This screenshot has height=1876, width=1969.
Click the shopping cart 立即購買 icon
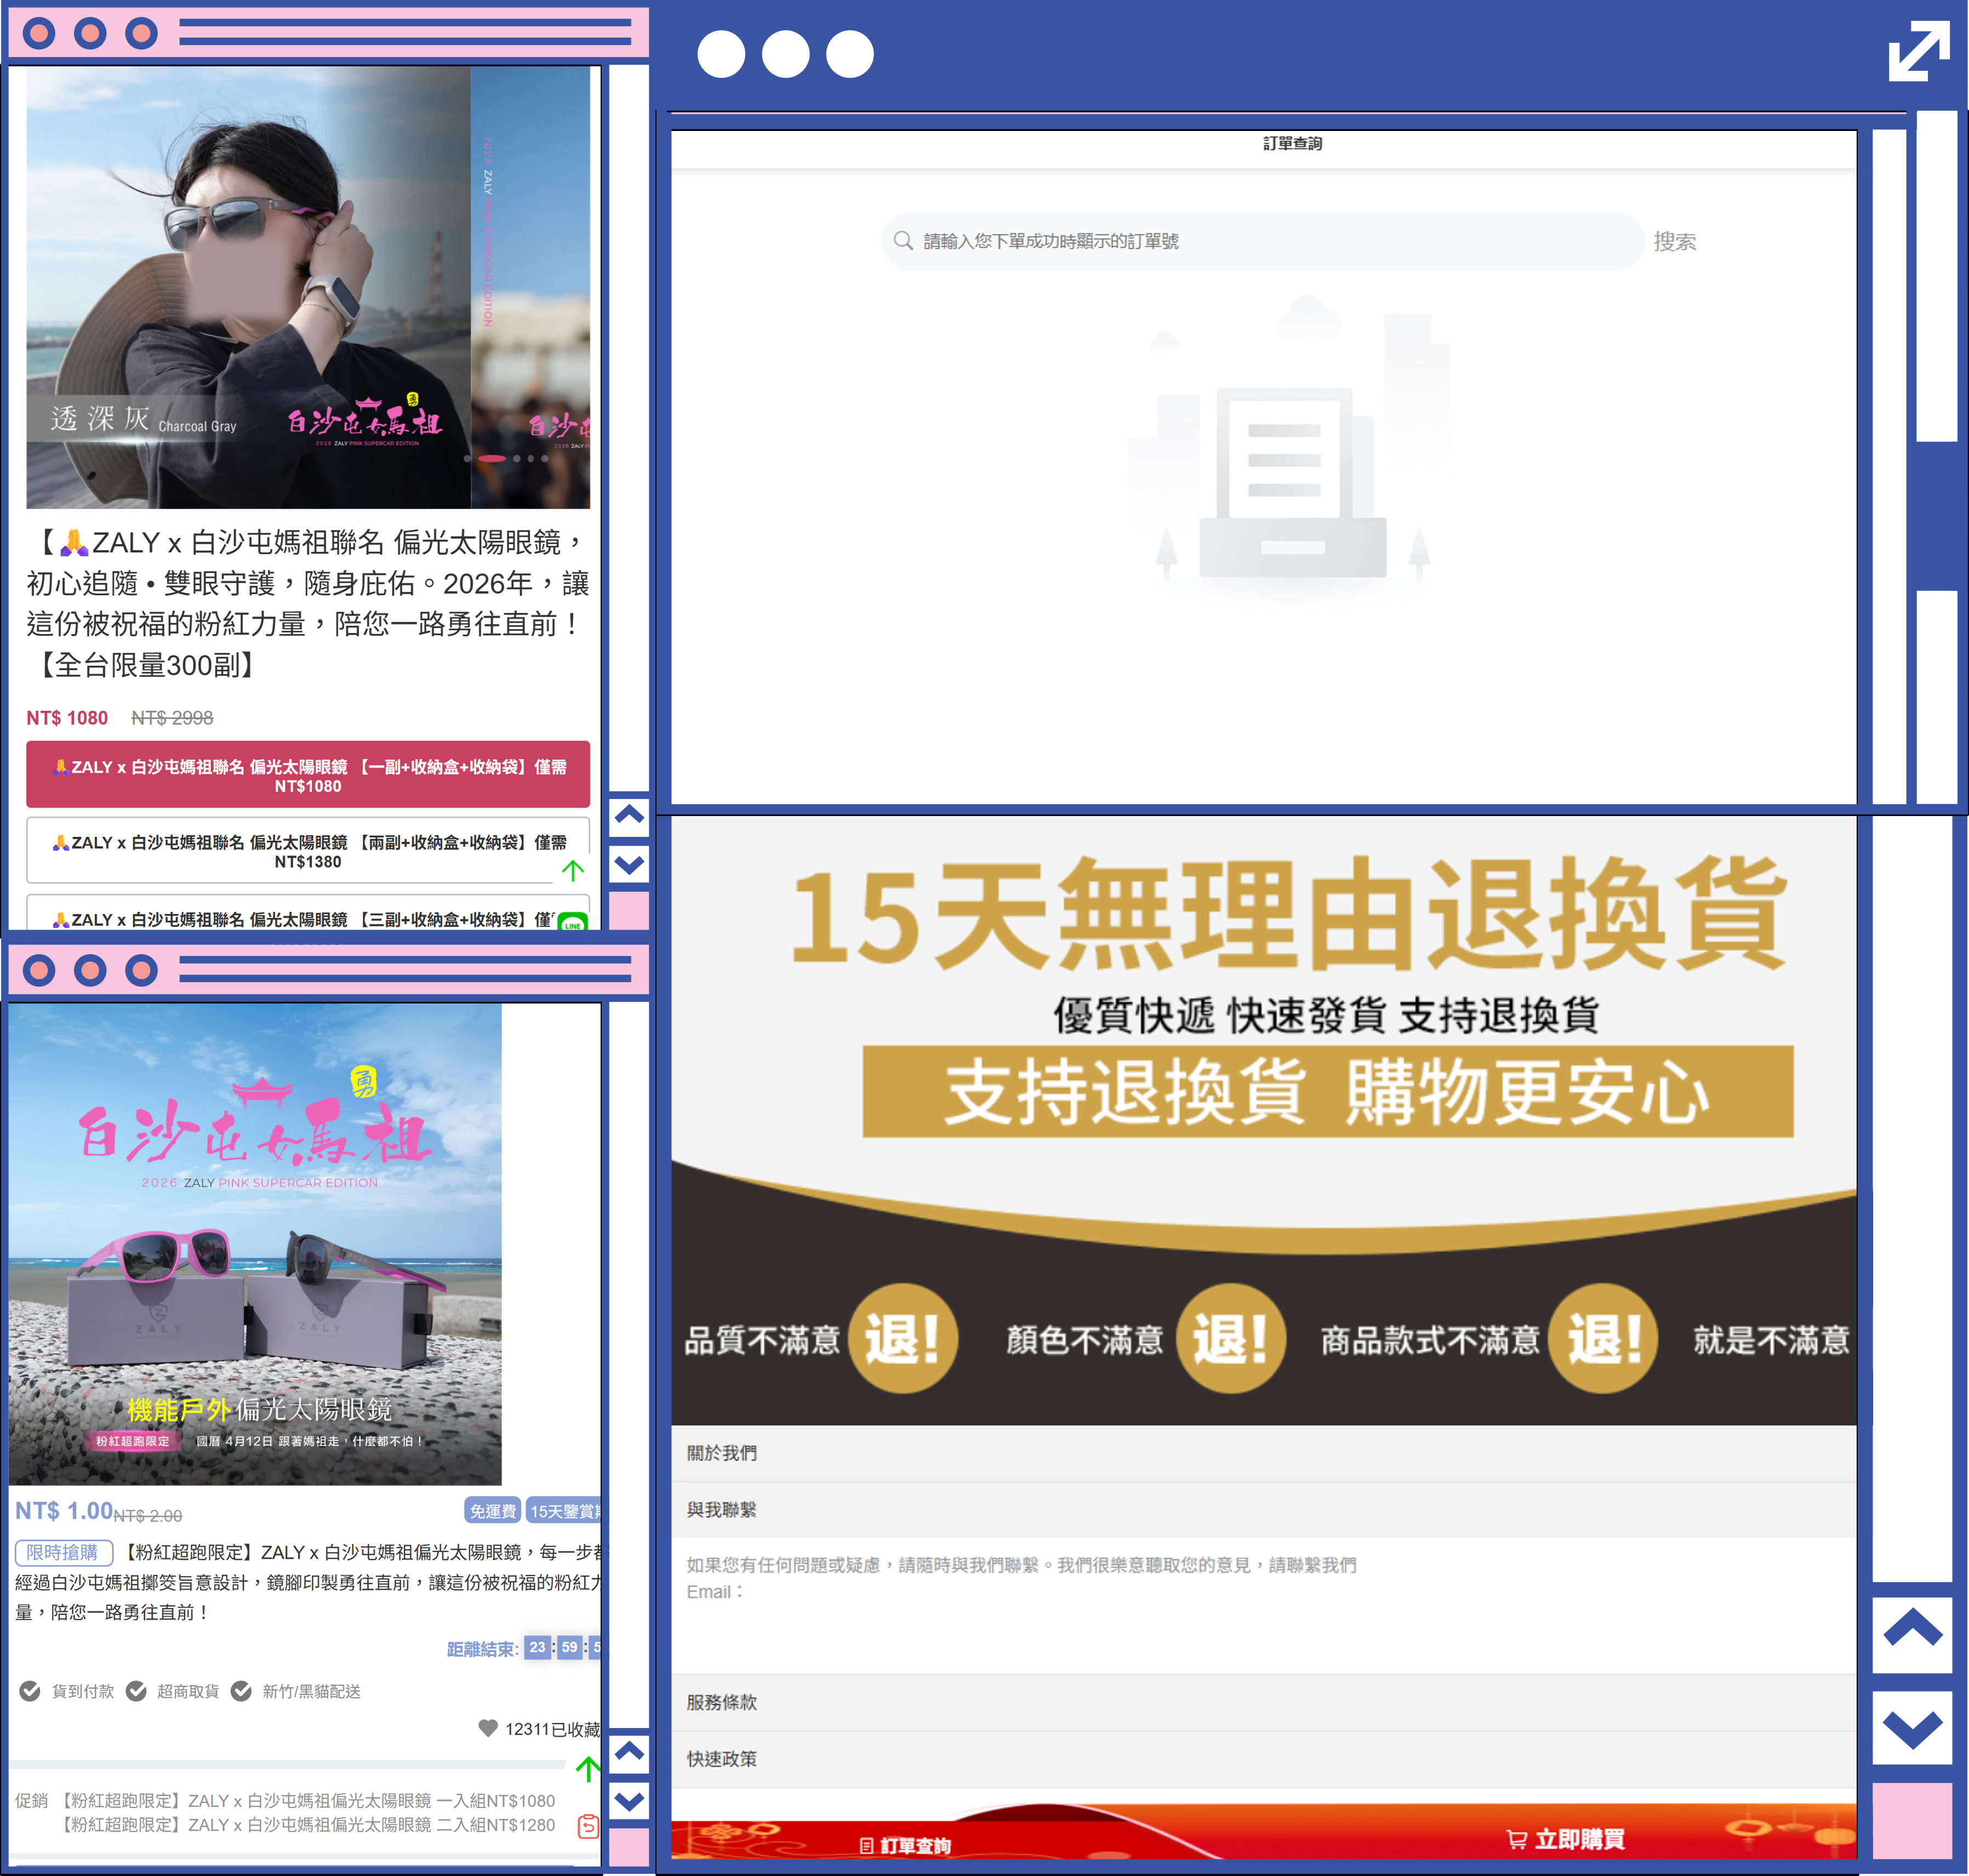1516,1839
